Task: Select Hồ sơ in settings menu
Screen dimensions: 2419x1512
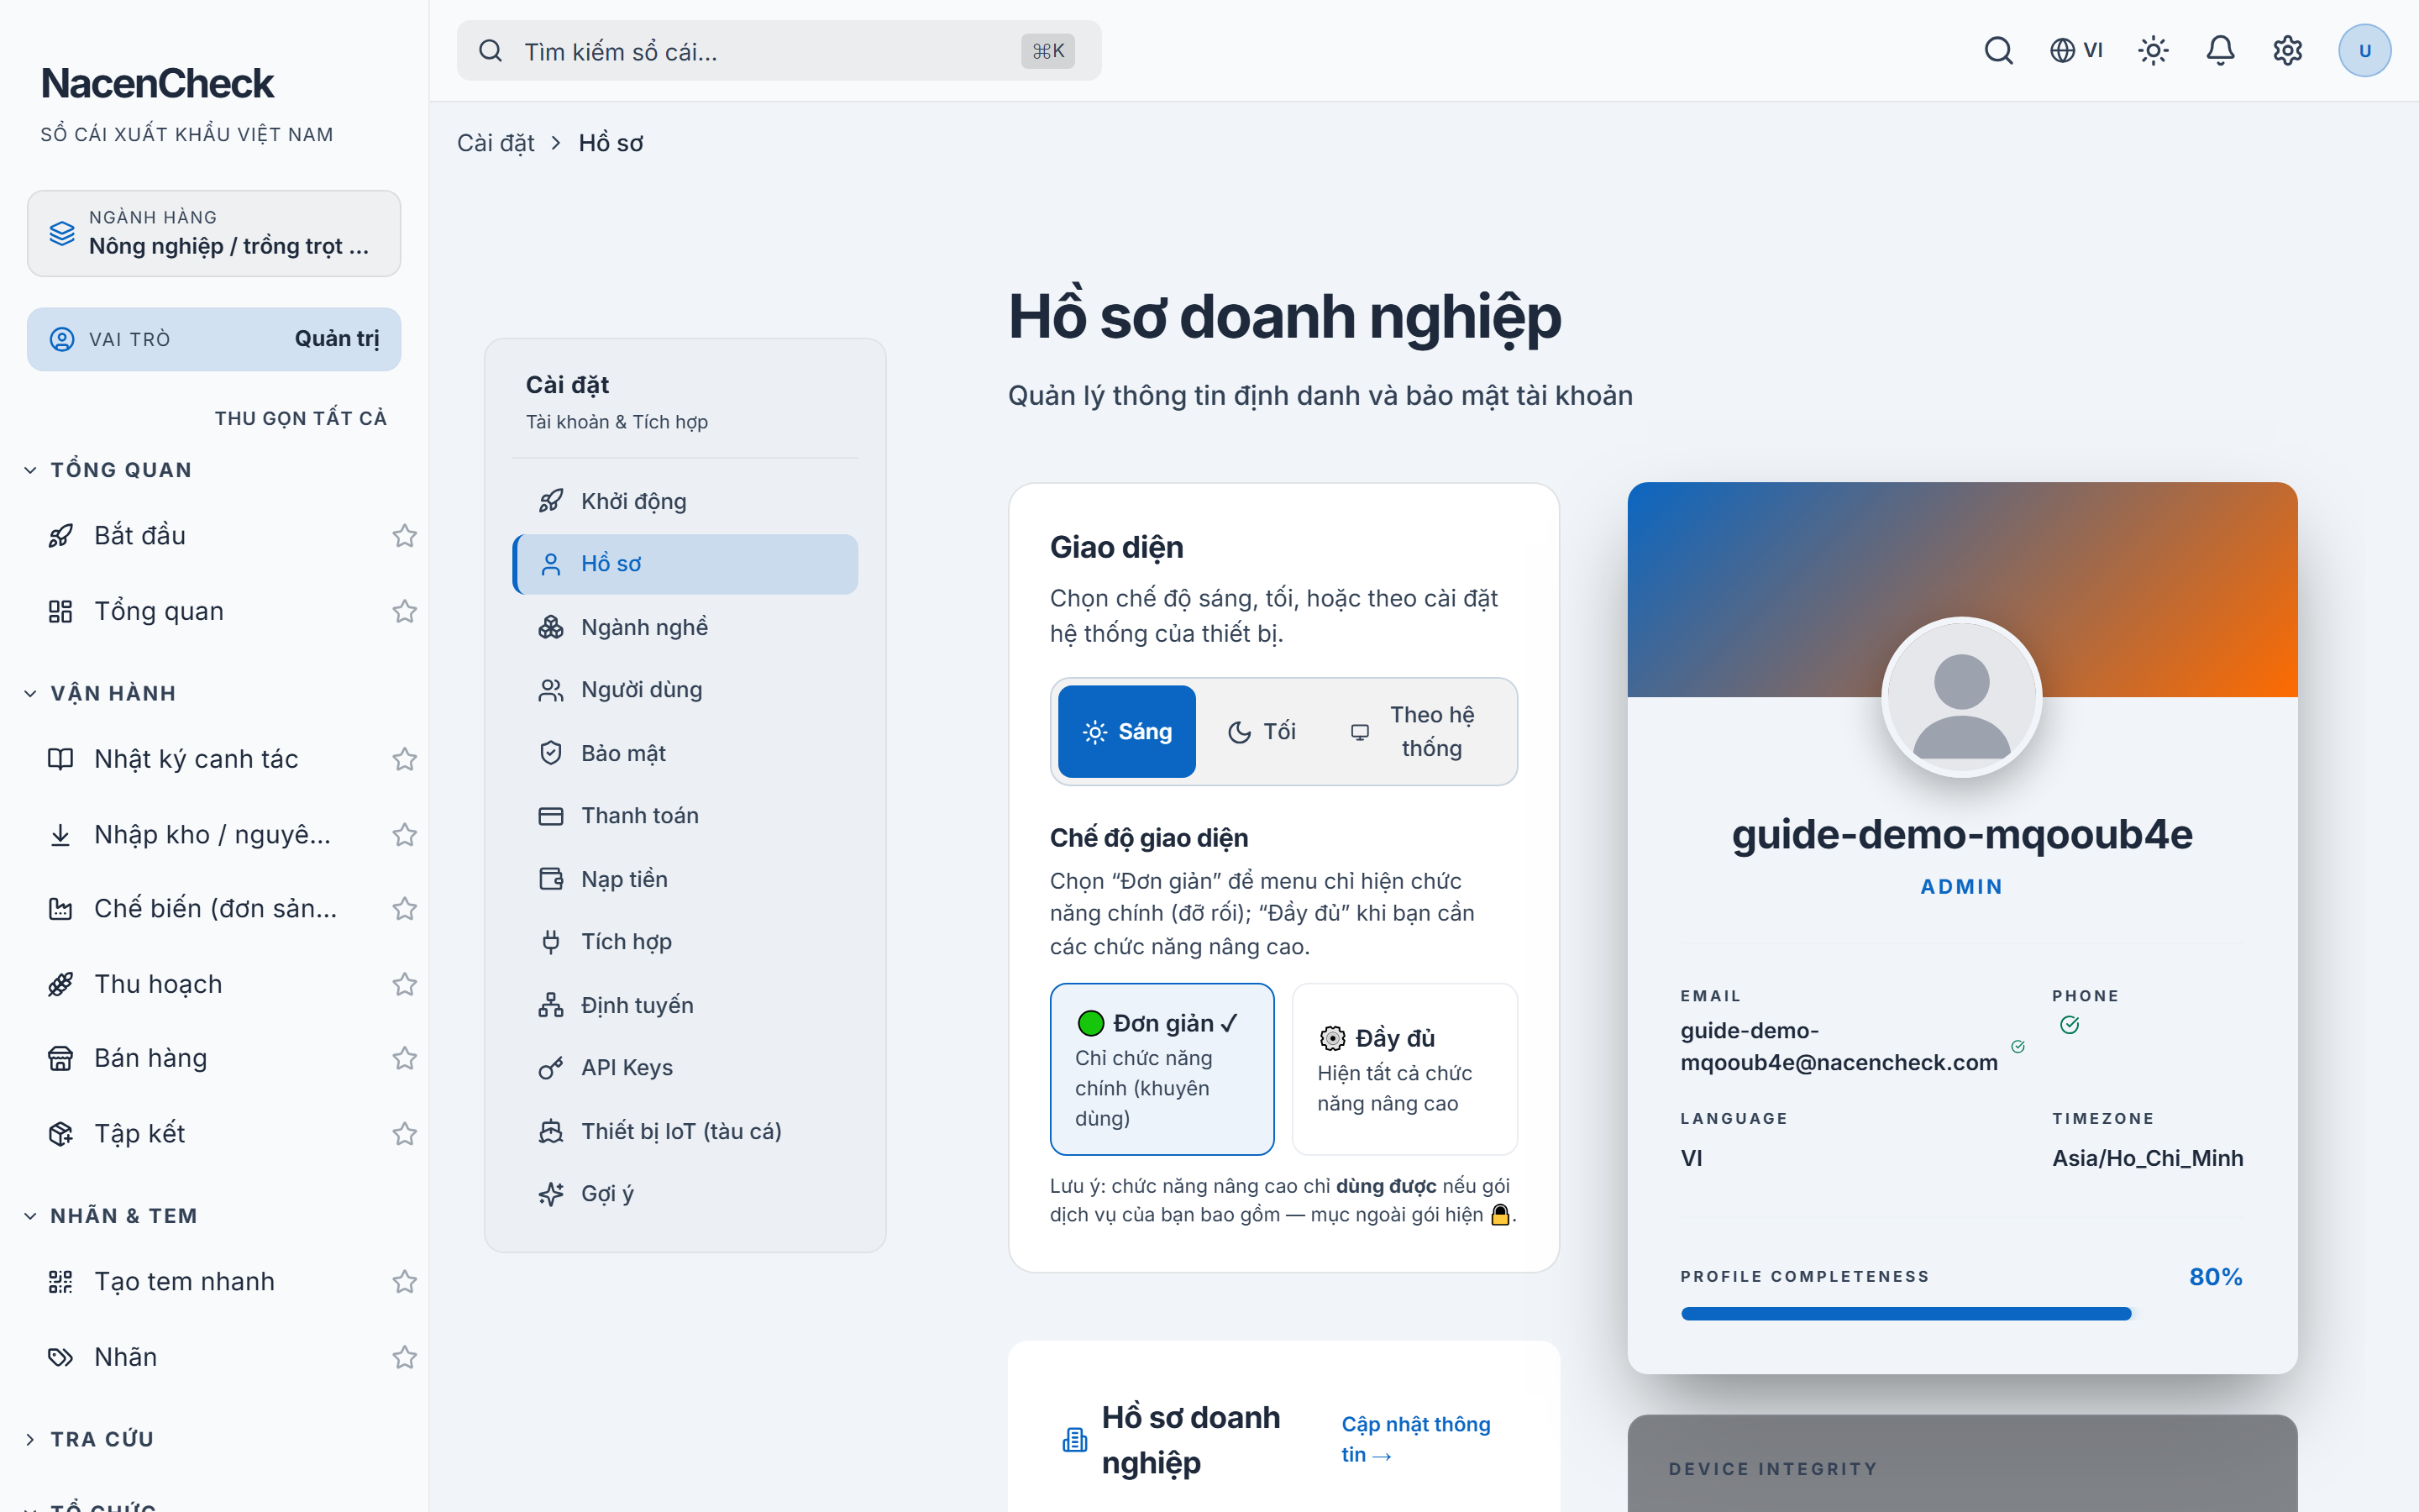Action: [685, 564]
